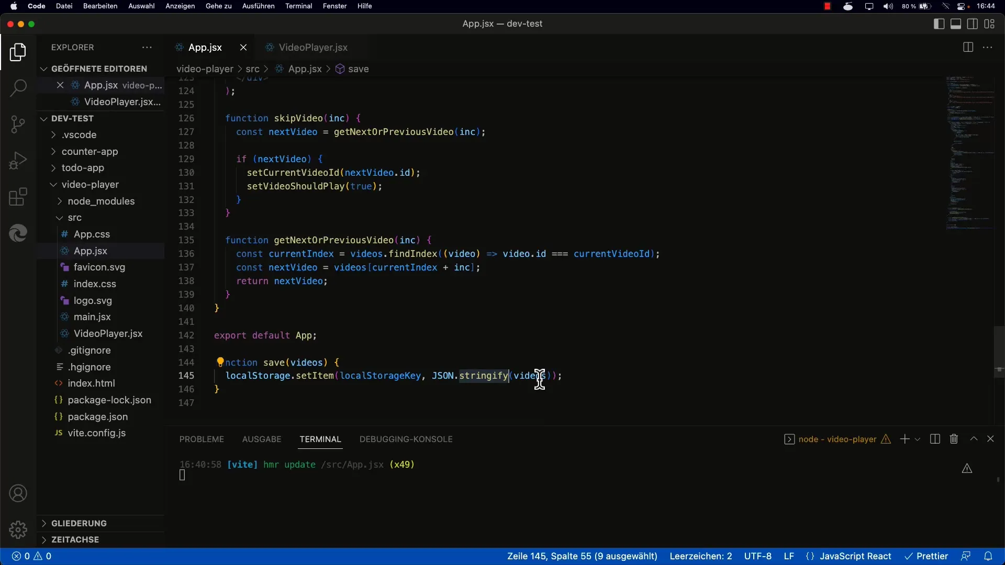Image resolution: width=1005 pixels, height=565 pixels.
Task: Switch to the AUSGABE panel tab
Action: tap(262, 439)
